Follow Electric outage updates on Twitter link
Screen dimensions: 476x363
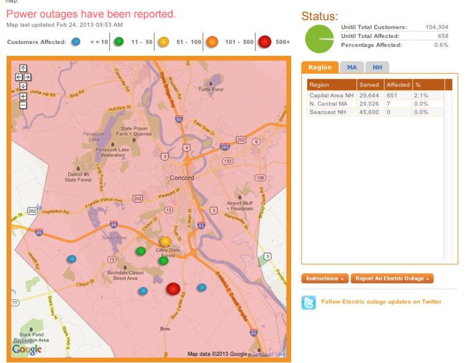pos(381,302)
